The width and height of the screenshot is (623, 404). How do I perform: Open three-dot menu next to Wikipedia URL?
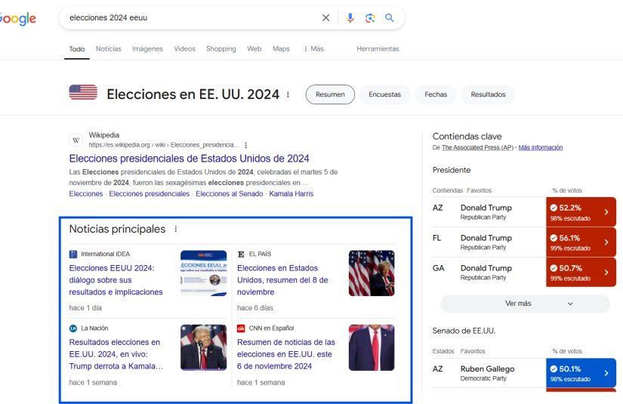tap(246, 145)
